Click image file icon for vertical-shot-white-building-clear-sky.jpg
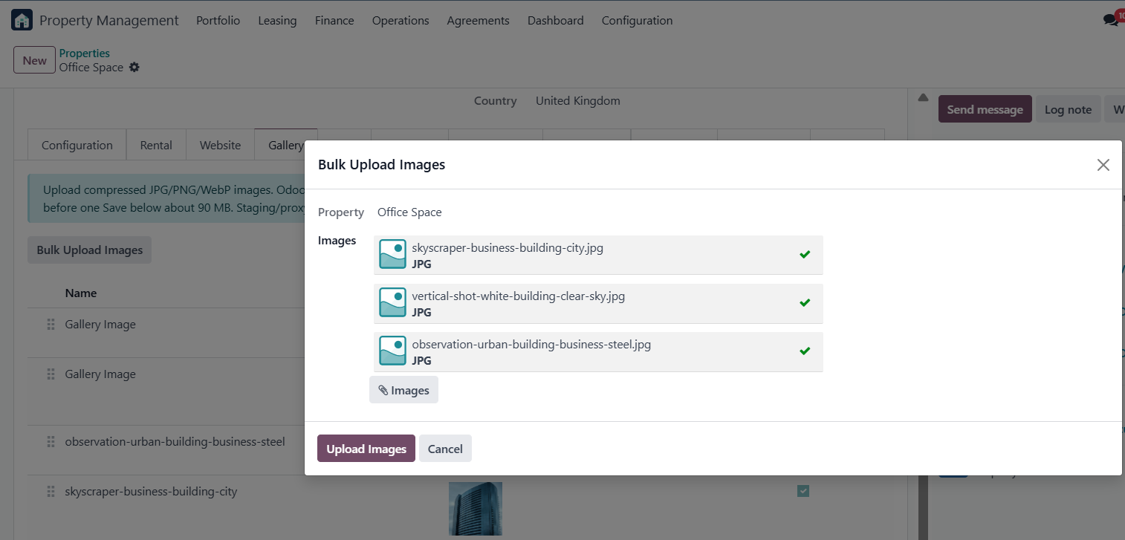This screenshot has width=1125, height=540. [x=392, y=302]
